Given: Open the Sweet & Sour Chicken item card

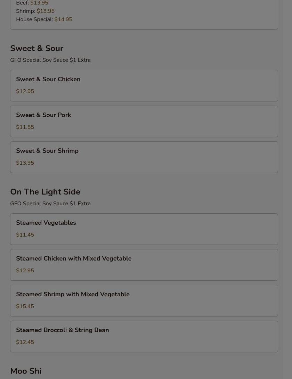Looking at the screenshot, I should click(x=144, y=85).
